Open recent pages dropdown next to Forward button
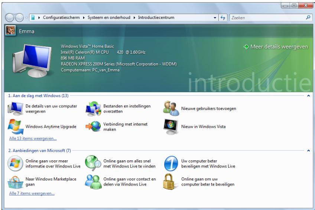This screenshot has width=315, height=210. point(26,18)
